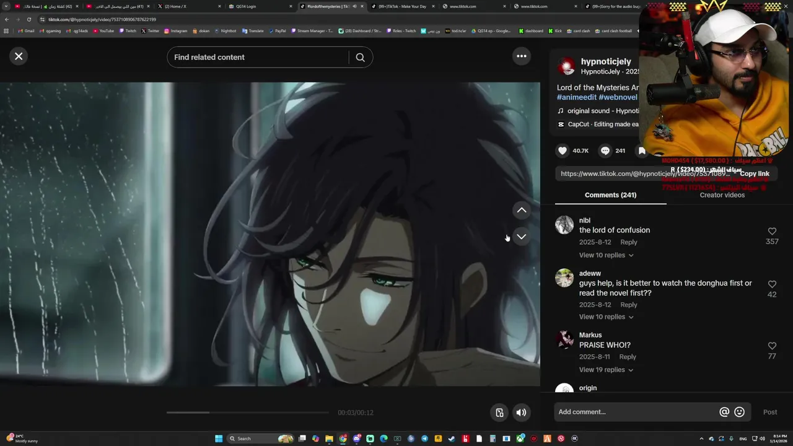Toggle auto-scroll icon beside volume
This screenshot has width=793, height=446.
500,413
